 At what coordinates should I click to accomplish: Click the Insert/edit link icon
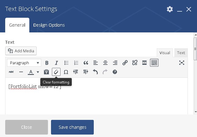pos(125,63)
